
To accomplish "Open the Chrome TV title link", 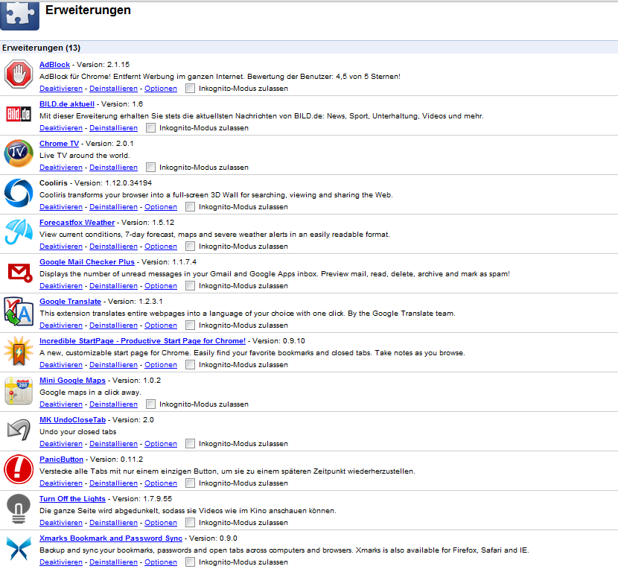I will pos(59,144).
